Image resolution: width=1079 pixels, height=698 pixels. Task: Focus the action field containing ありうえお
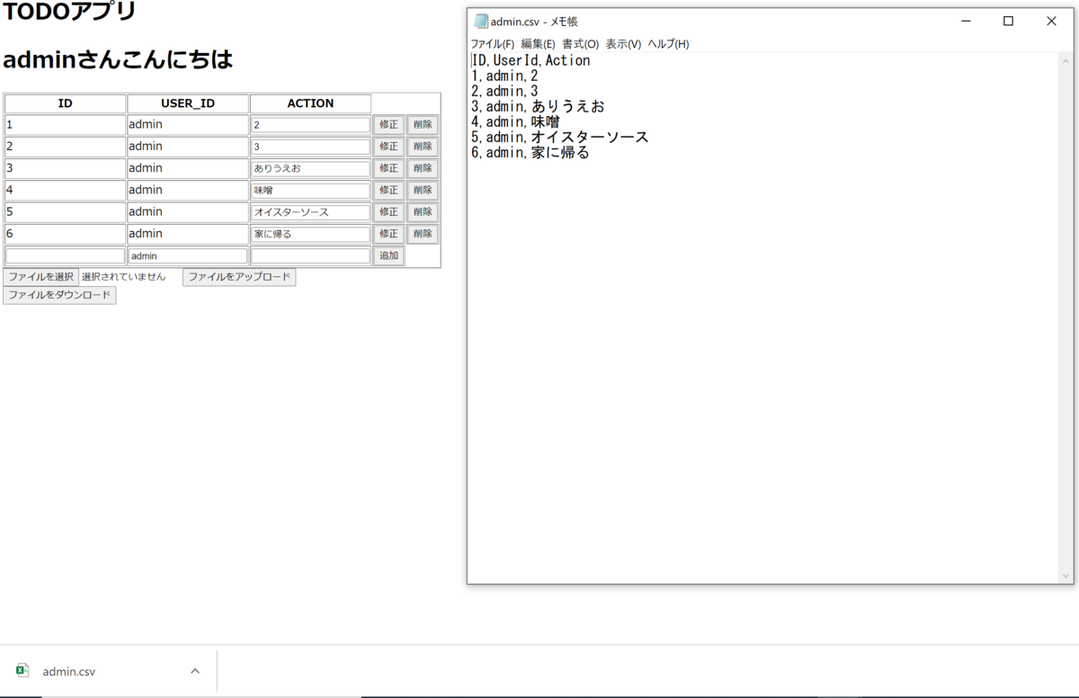coord(310,168)
